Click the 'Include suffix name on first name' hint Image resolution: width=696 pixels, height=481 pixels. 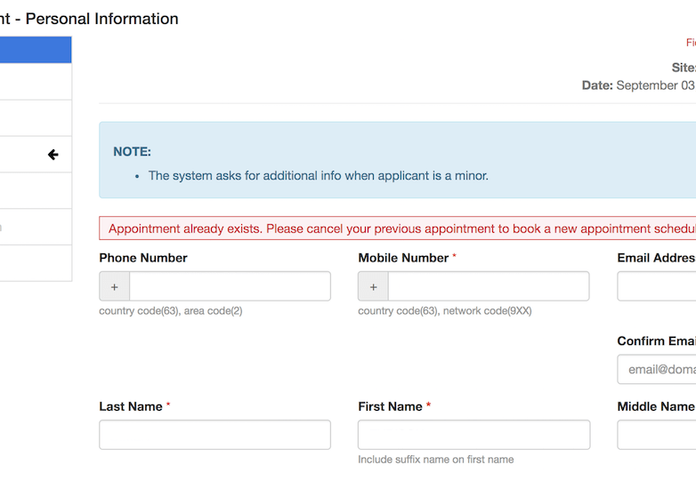point(435,460)
